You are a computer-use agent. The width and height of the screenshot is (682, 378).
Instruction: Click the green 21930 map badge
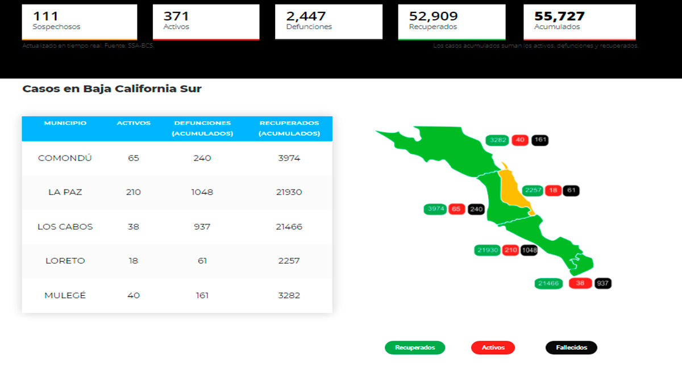pyautogui.click(x=488, y=250)
